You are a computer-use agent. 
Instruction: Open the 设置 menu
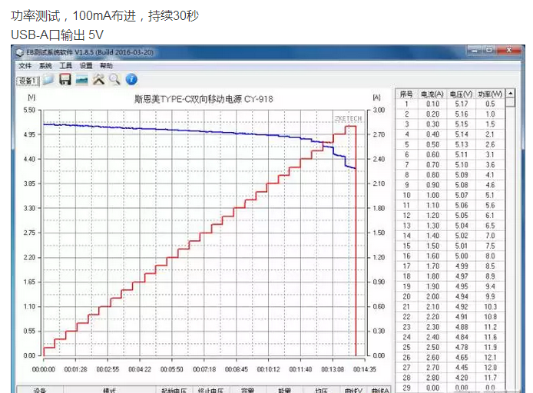tap(86, 66)
